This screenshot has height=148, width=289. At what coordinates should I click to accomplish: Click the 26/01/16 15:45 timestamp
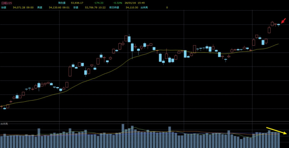click(133, 3)
